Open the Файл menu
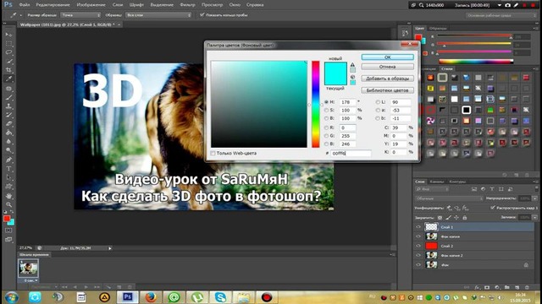This screenshot has width=542, height=304. pyautogui.click(x=25, y=5)
